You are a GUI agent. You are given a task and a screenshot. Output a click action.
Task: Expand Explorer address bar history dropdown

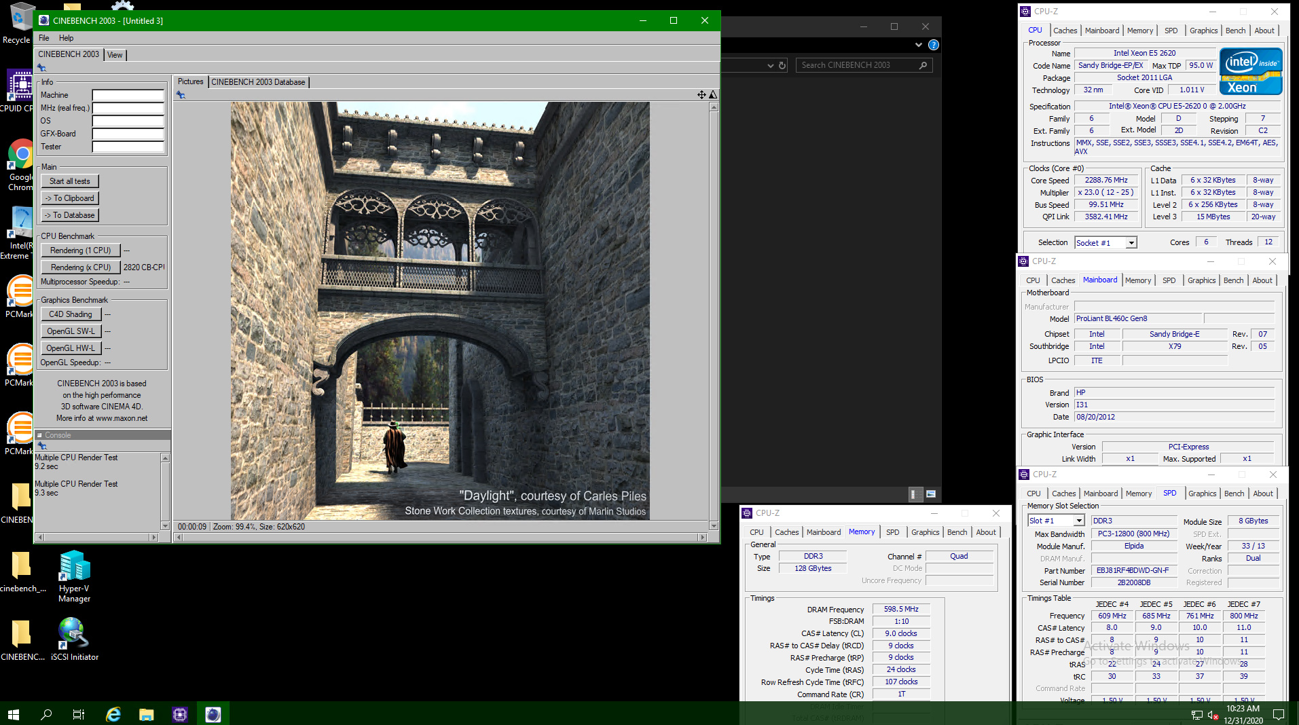click(770, 65)
